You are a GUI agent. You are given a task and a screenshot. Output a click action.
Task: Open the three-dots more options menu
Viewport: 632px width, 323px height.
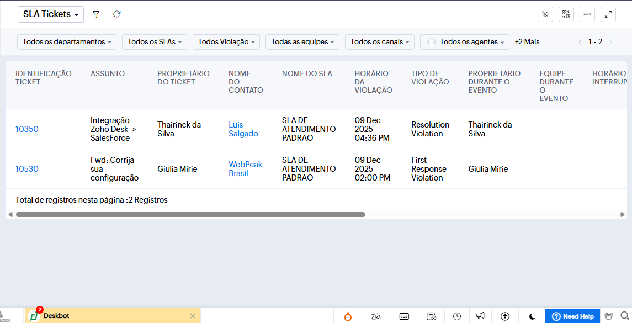point(587,14)
